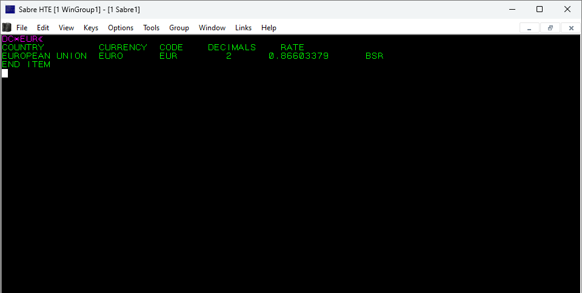Open the Links menu
The height and width of the screenshot is (293, 582).
[243, 28]
